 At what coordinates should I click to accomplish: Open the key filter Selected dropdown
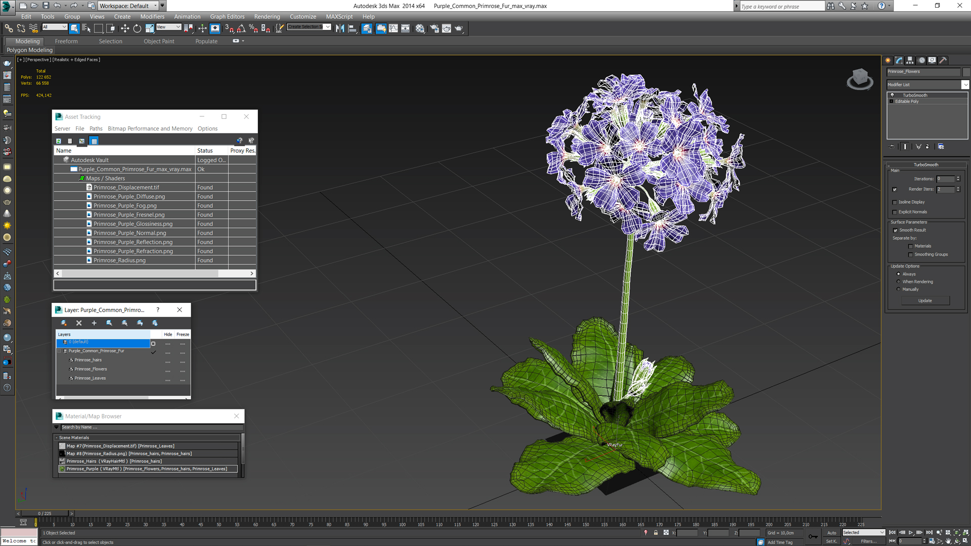point(863,533)
